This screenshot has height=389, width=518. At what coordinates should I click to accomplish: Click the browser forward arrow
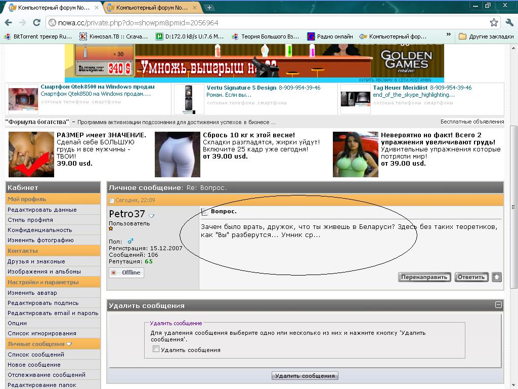click(x=22, y=22)
